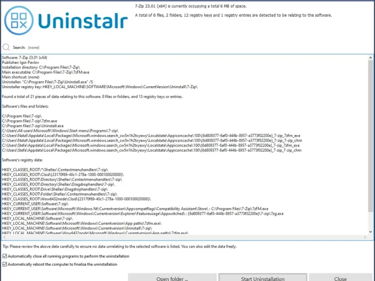Screen dimensions: 375x281
Task: Click the HKEY_CLASSES_ROOT\Clsid\{23170f69...} line
Action: click(63, 175)
